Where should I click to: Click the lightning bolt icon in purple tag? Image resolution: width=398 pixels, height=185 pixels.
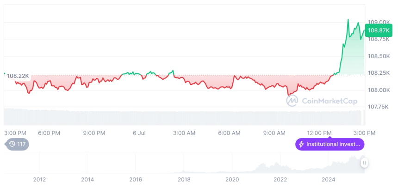coord(302,144)
